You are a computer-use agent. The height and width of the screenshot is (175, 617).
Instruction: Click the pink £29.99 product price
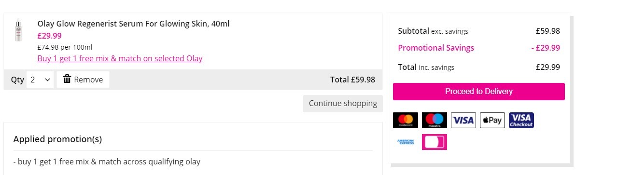tap(49, 36)
